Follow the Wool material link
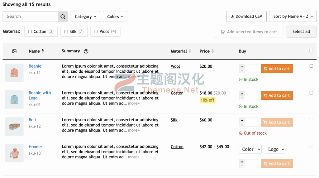Image resolution: width=319 pixels, height=178 pixels. coord(175,66)
